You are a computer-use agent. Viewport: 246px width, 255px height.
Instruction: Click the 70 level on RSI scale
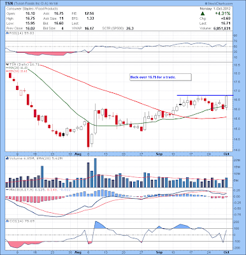pos(236,41)
